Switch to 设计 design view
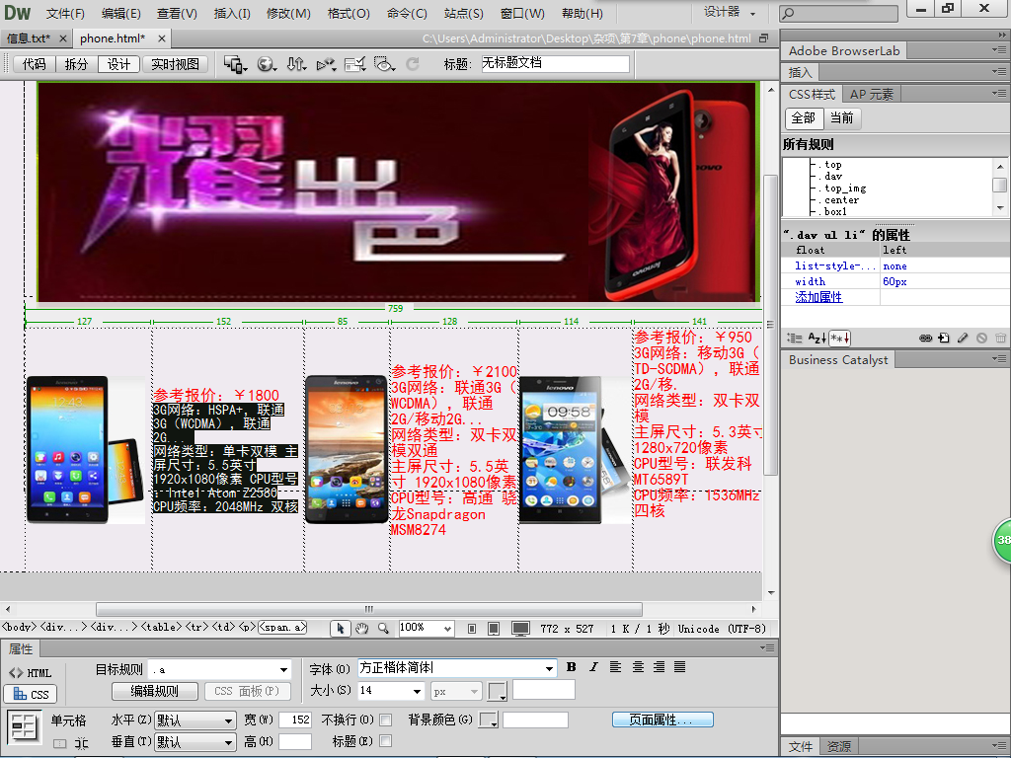 pos(118,64)
